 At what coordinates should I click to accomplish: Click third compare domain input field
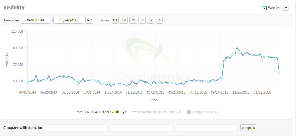(206, 128)
